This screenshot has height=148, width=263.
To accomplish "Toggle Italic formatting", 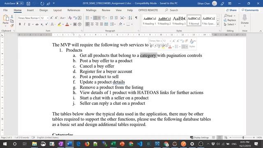I will point(24,24).
